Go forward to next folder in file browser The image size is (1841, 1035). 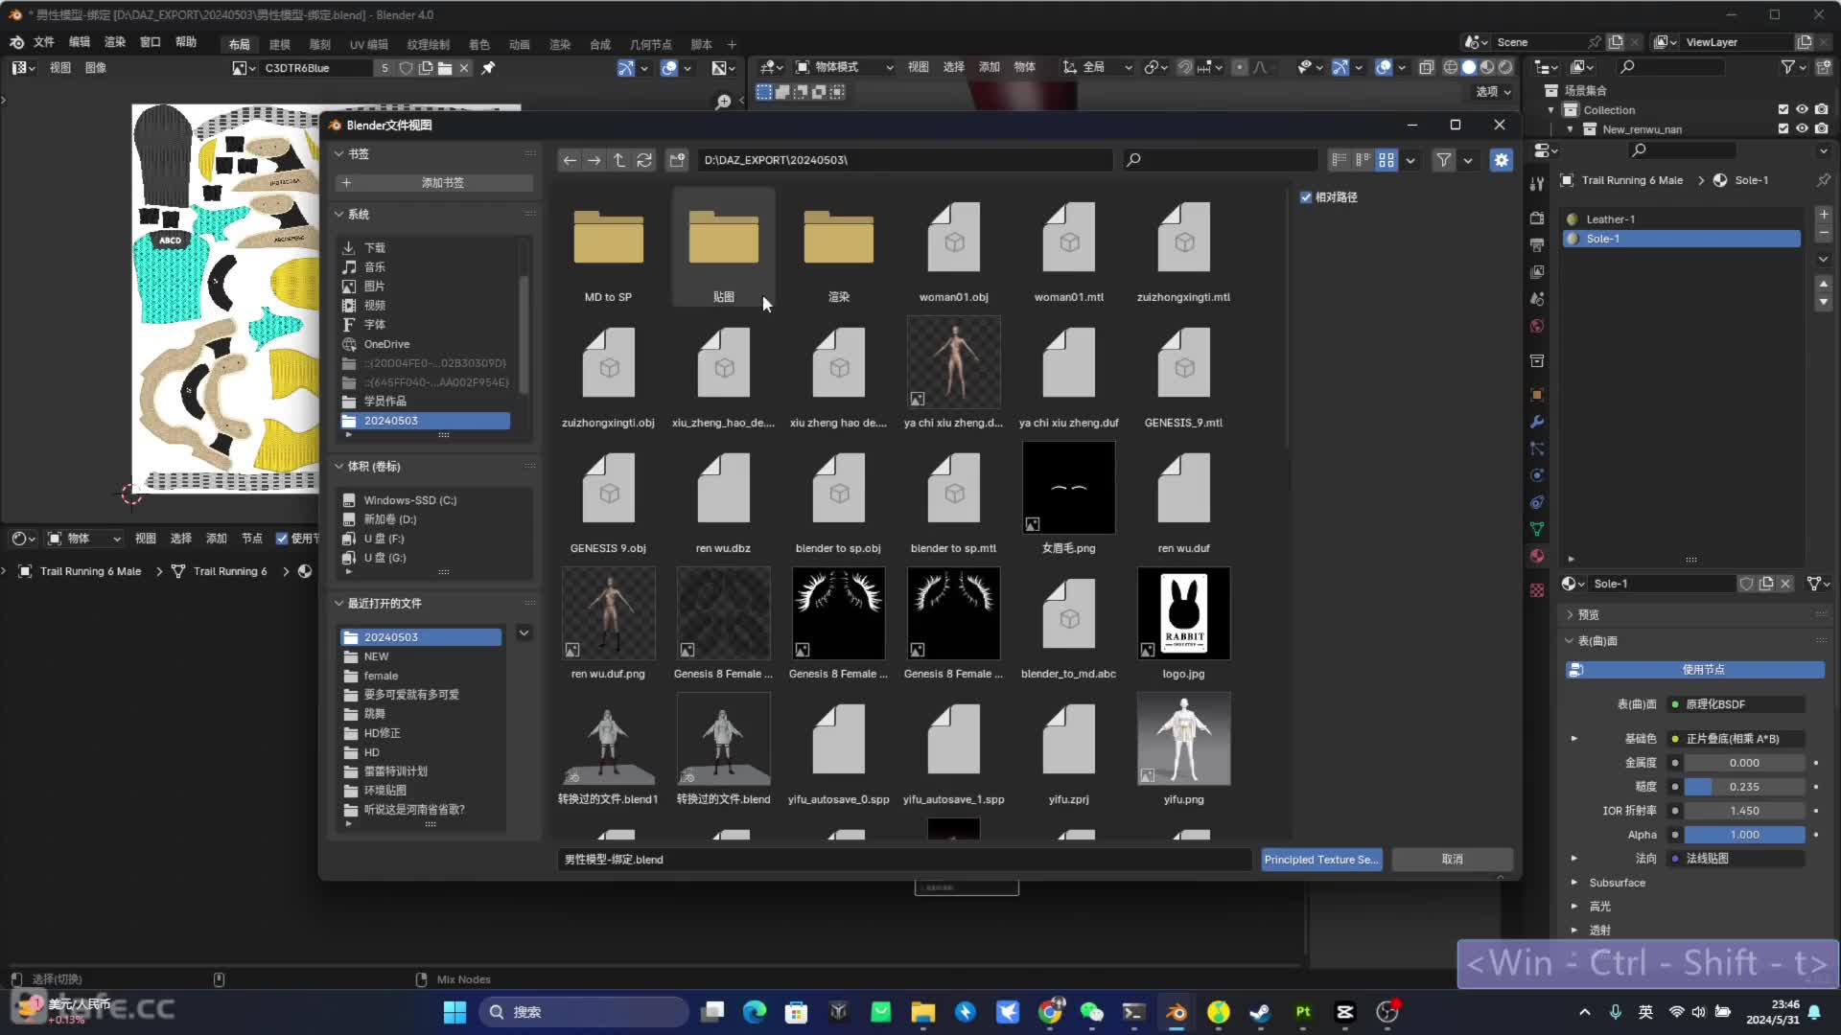point(594,160)
